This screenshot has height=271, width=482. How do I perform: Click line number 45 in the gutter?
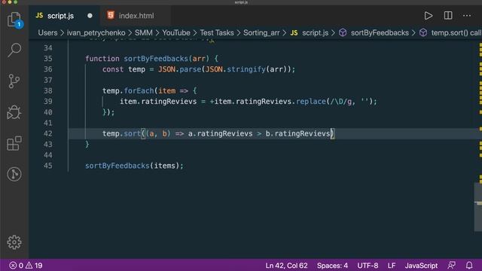pos(48,166)
